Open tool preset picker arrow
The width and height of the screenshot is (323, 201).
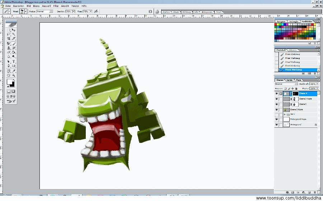(9, 11)
